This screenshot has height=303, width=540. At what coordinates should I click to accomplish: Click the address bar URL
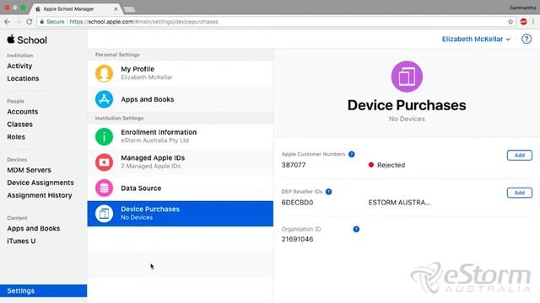click(x=144, y=22)
